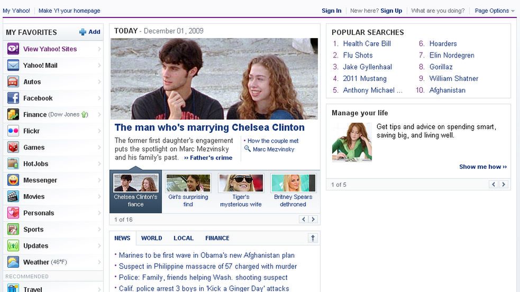Open the Show me how link
The image size is (520, 292).
483,167
